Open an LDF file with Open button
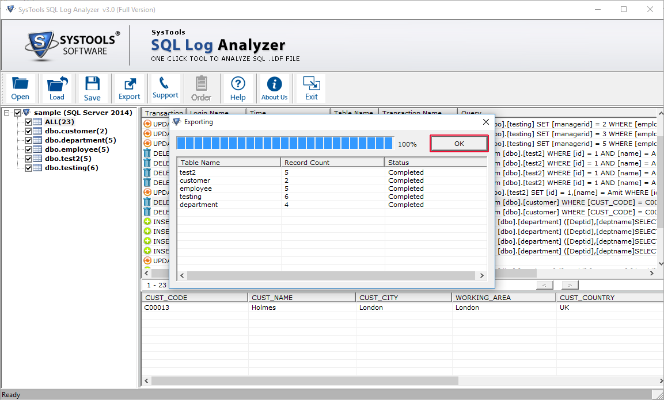The image size is (664, 400). 20,89
